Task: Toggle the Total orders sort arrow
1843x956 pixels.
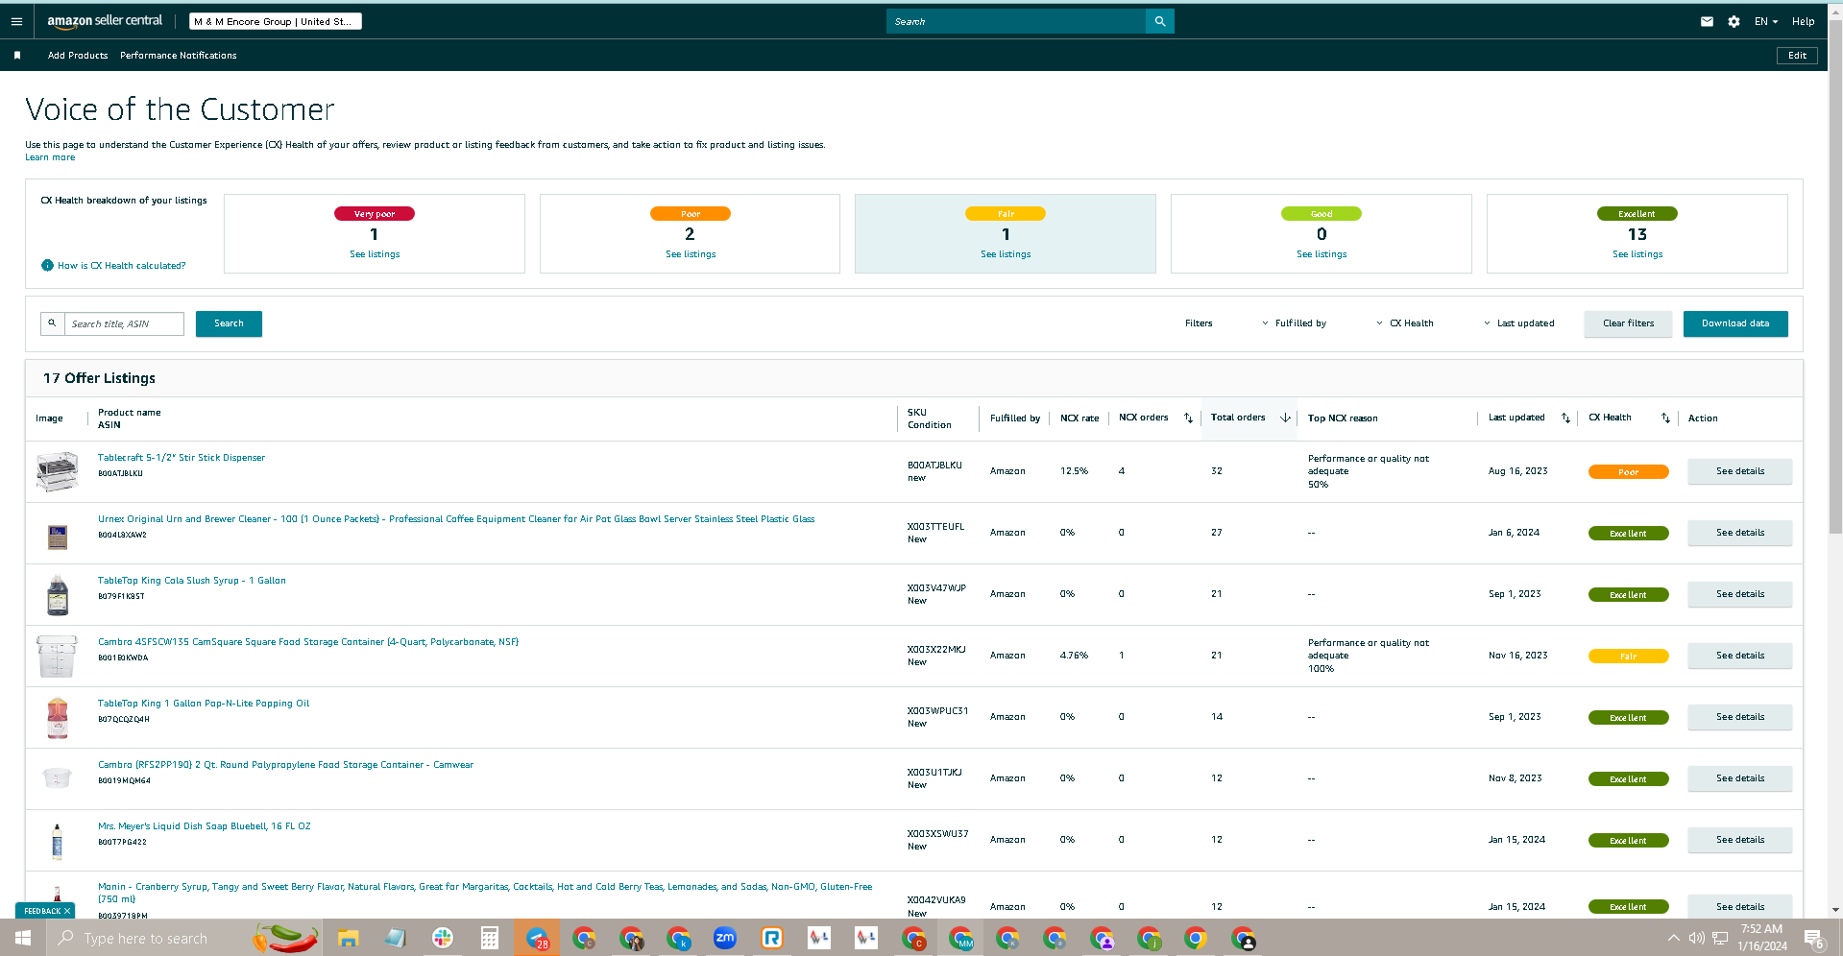Action: coord(1285,418)
